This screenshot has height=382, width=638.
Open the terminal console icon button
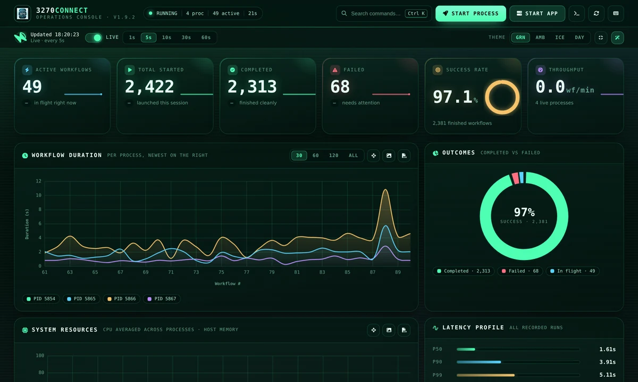[x=577, y=14]
